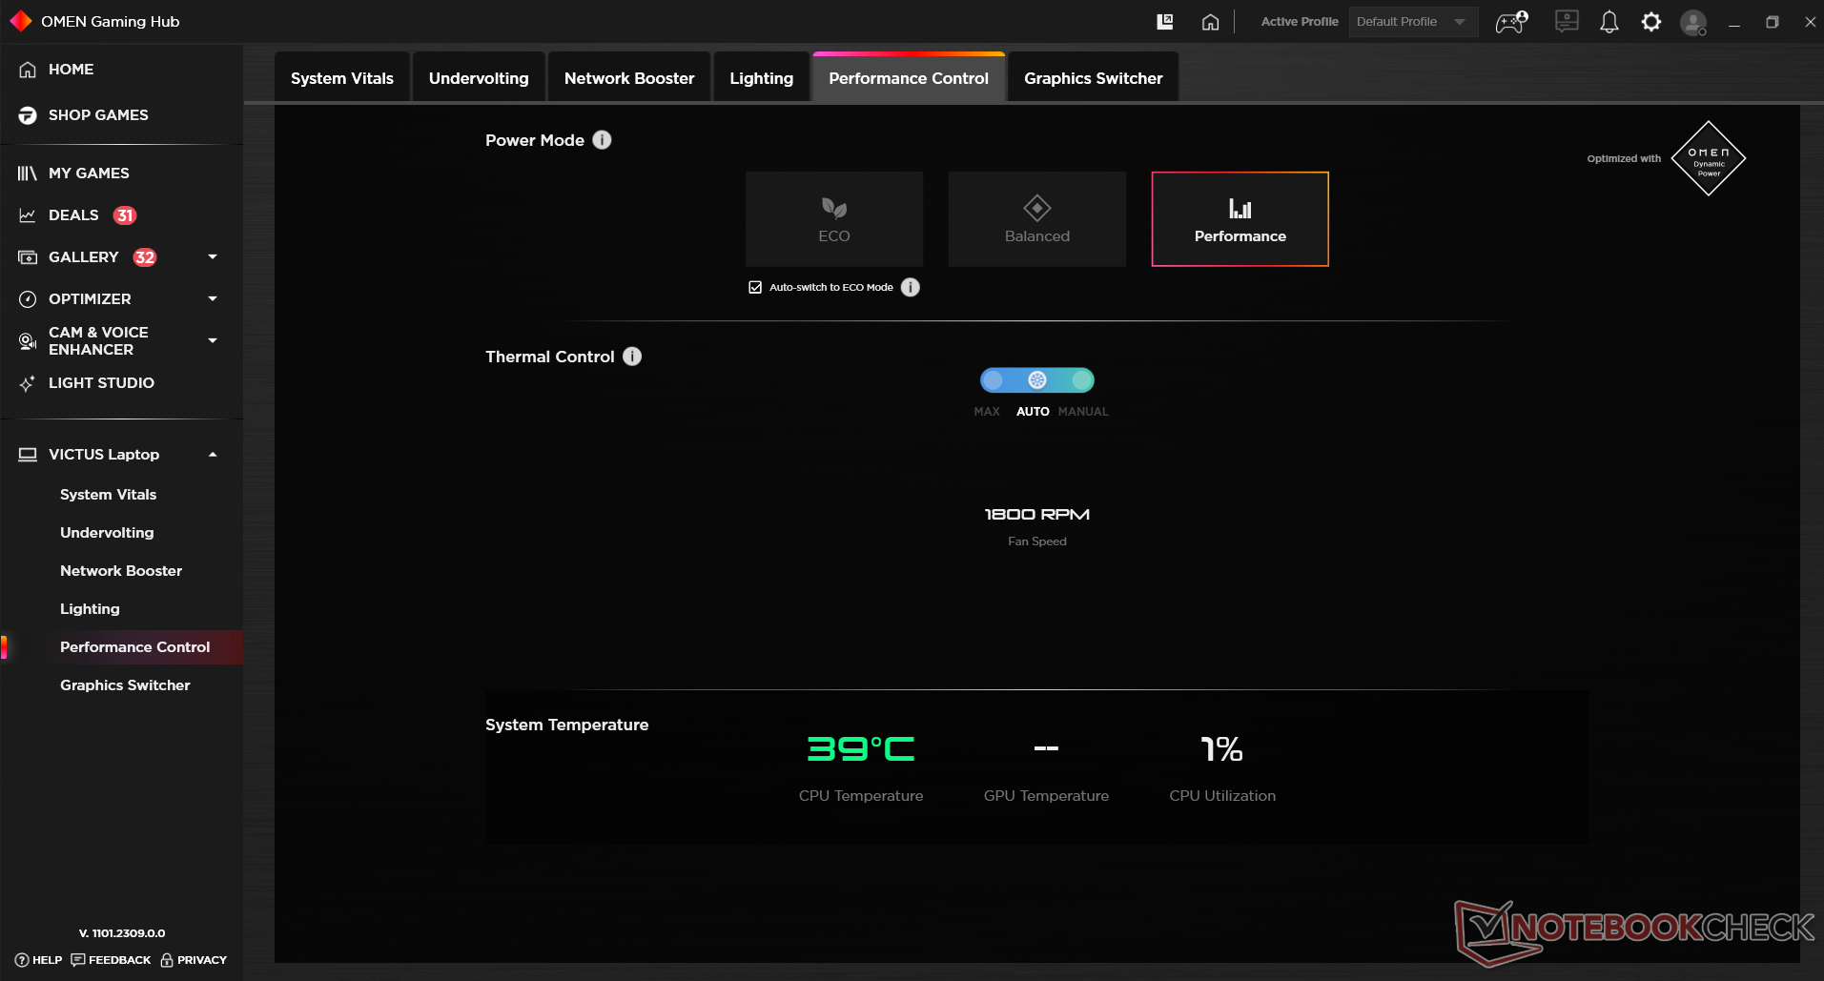Screen dimensions: 1824x981
Task: Click the VICTUS Laptop device icon
Action: coord(28,455)
